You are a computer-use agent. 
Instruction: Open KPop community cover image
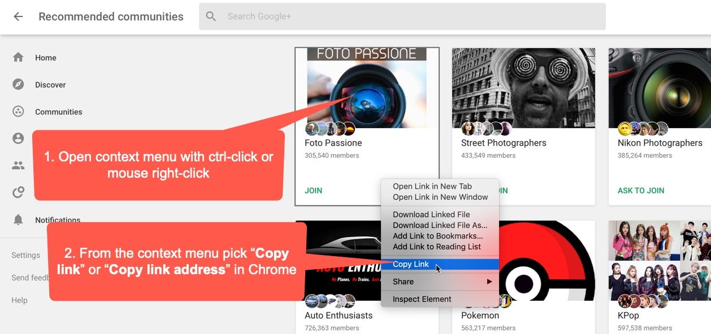tap(660, 261)
